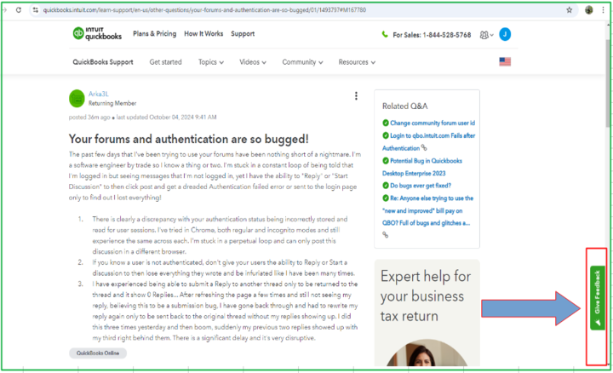
Task: Click For Sales: 1-844-528-5768 number
Action: click(432, 35)
